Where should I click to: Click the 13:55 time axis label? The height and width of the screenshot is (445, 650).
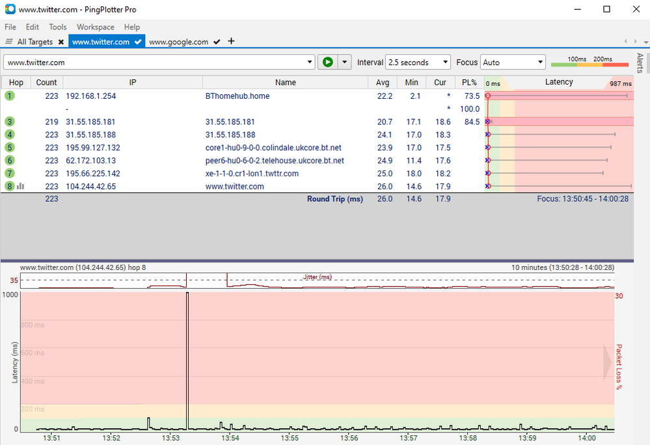pyautogui.click(x=290, y=438)
